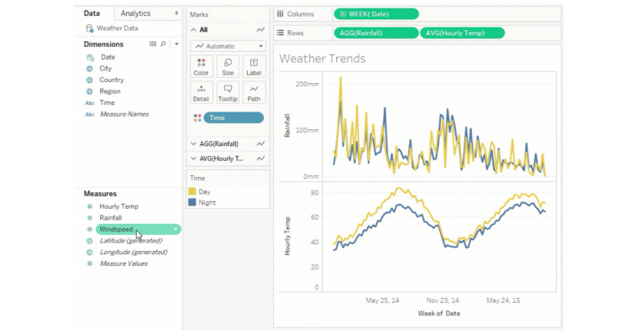Open the Dimensions pane dropdown menu arrow
630x333 pixels.
click(176, 44)
